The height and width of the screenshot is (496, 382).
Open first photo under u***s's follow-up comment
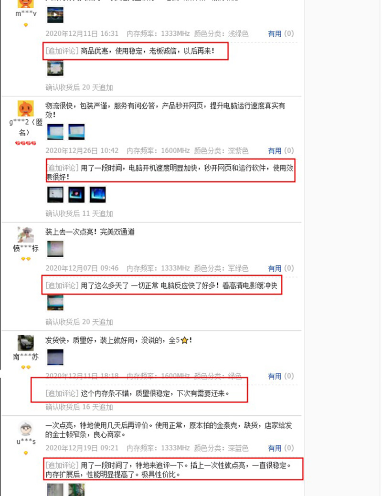click(55, 490)
